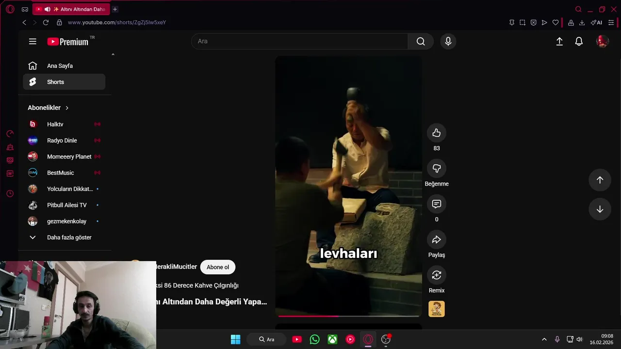Open a new tab with plus
Image resolution: width=621 pixels, height=349 pixels.
(x=115, y=9)
